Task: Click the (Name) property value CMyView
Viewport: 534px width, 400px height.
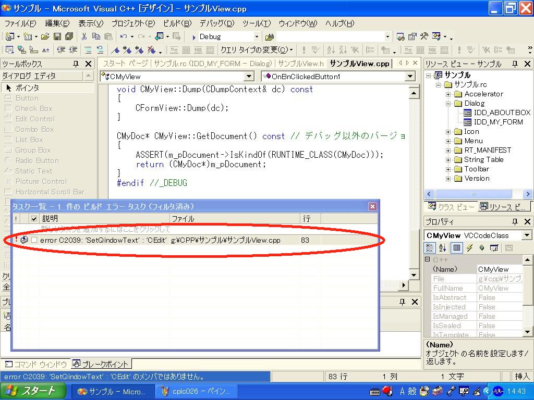Action: [x=500, y=269]
